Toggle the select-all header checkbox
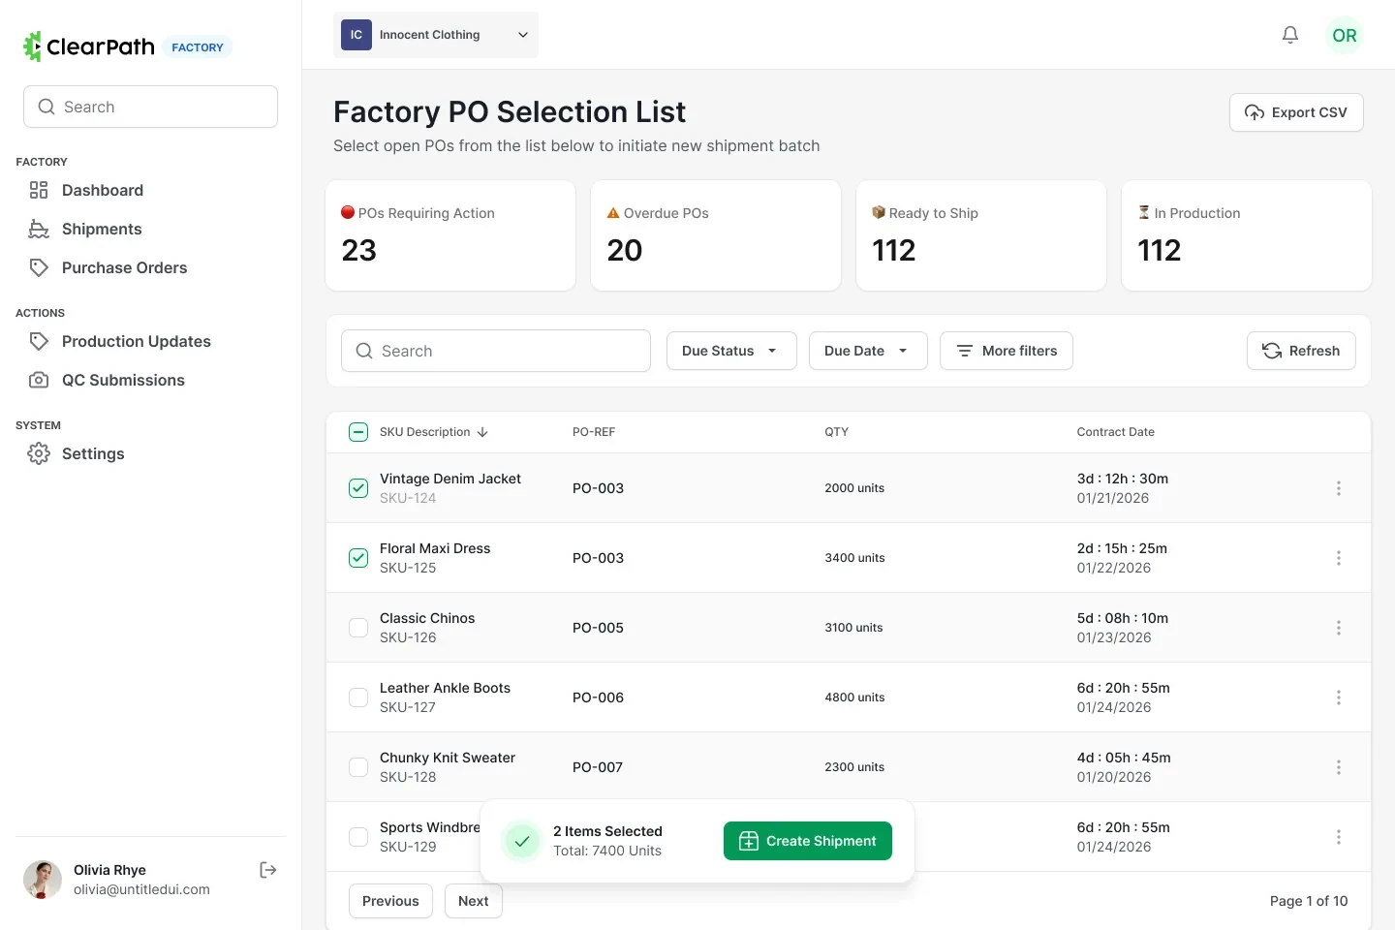 point(358,432)
